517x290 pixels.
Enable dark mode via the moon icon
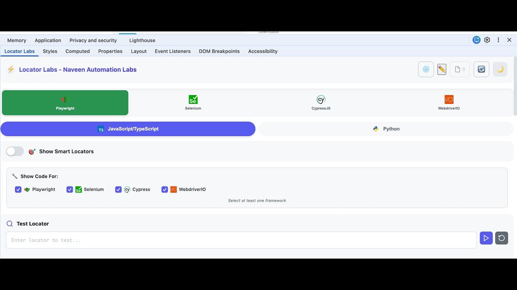point(500,69)
